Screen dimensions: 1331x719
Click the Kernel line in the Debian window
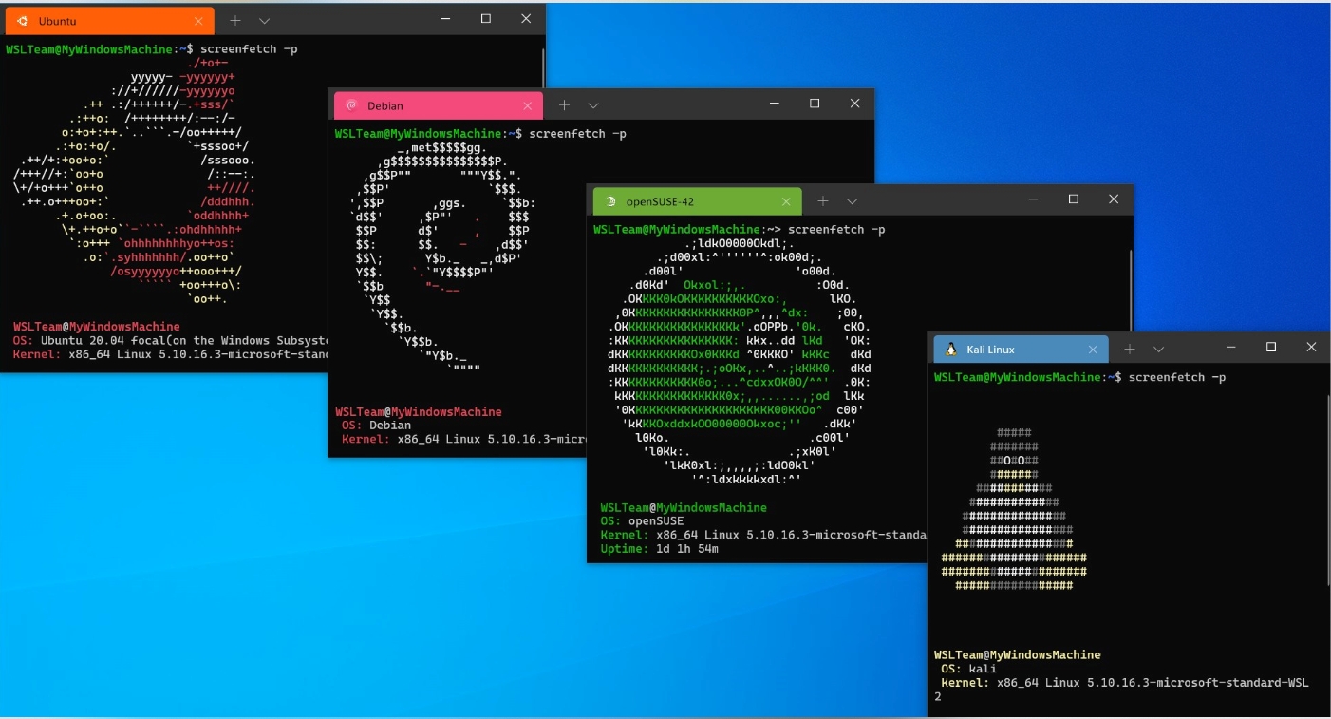click(464, 440)
